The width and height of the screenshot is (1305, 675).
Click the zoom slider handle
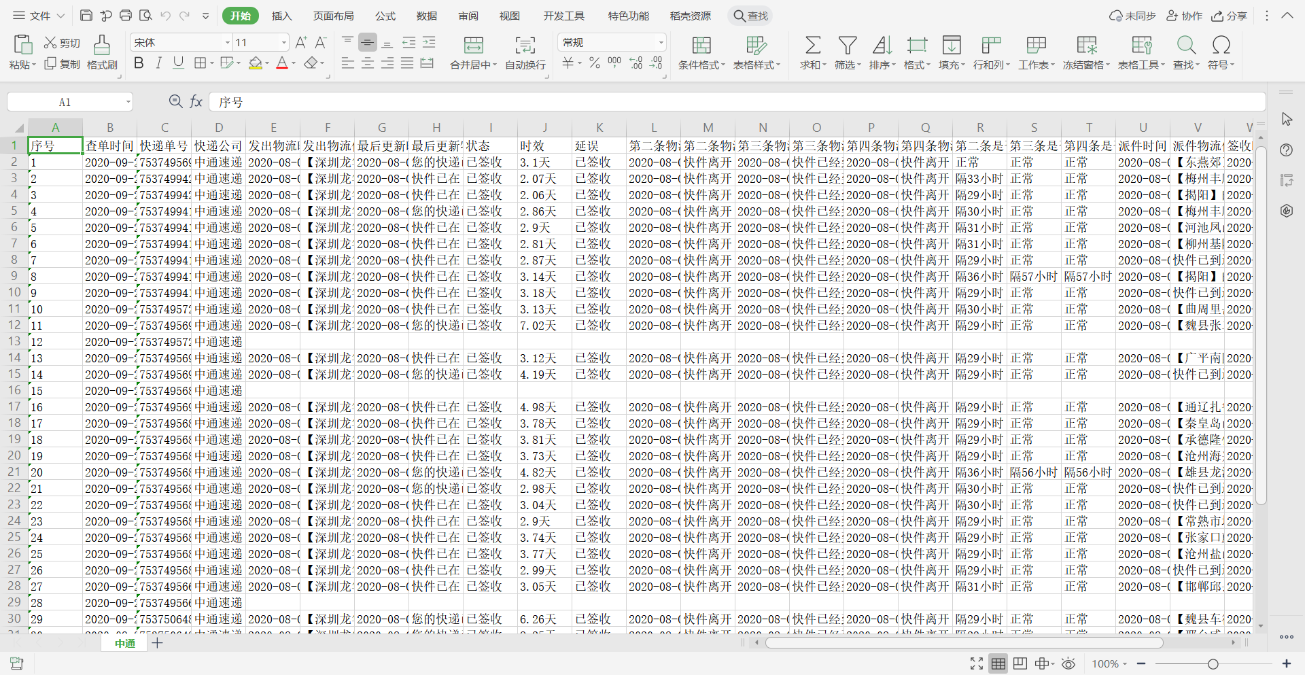(x=1213, y=664)
